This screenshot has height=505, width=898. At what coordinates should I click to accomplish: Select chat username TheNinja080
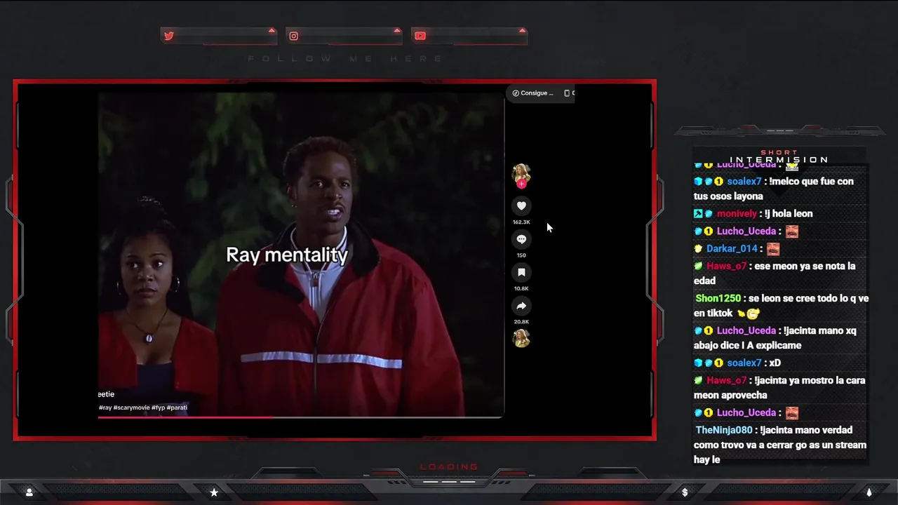pos(724,430)
